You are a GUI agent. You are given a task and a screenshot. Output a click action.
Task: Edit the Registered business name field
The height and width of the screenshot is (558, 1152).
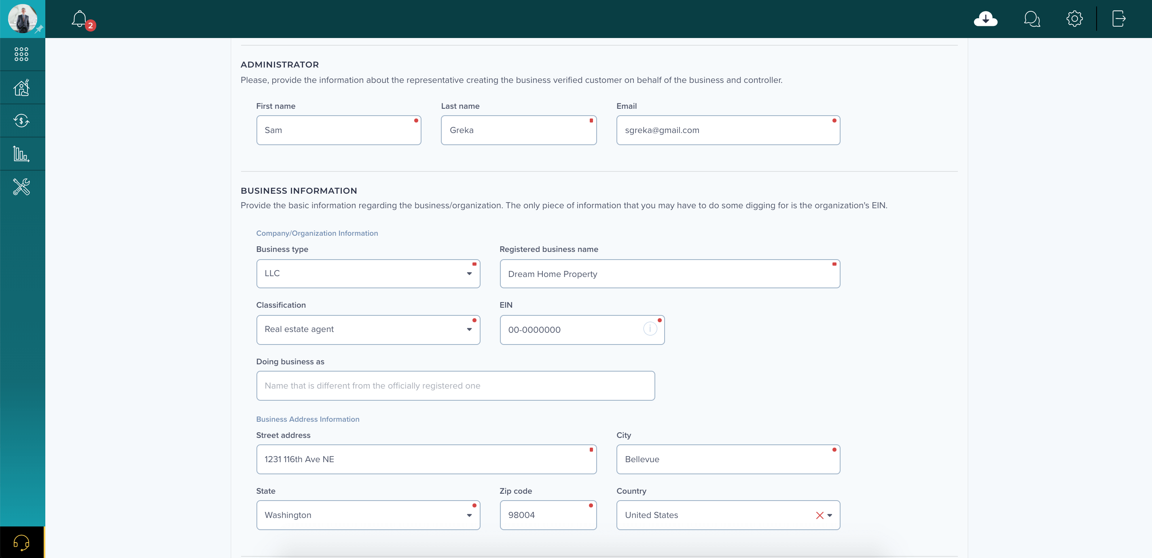click(x=670, y=274)
